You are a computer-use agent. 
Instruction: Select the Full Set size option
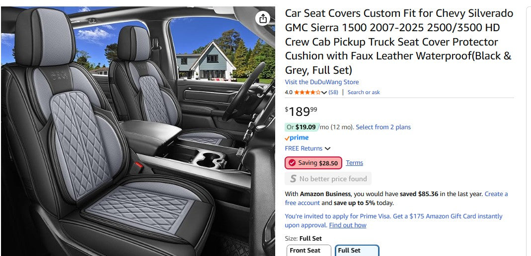pos(357,251)
